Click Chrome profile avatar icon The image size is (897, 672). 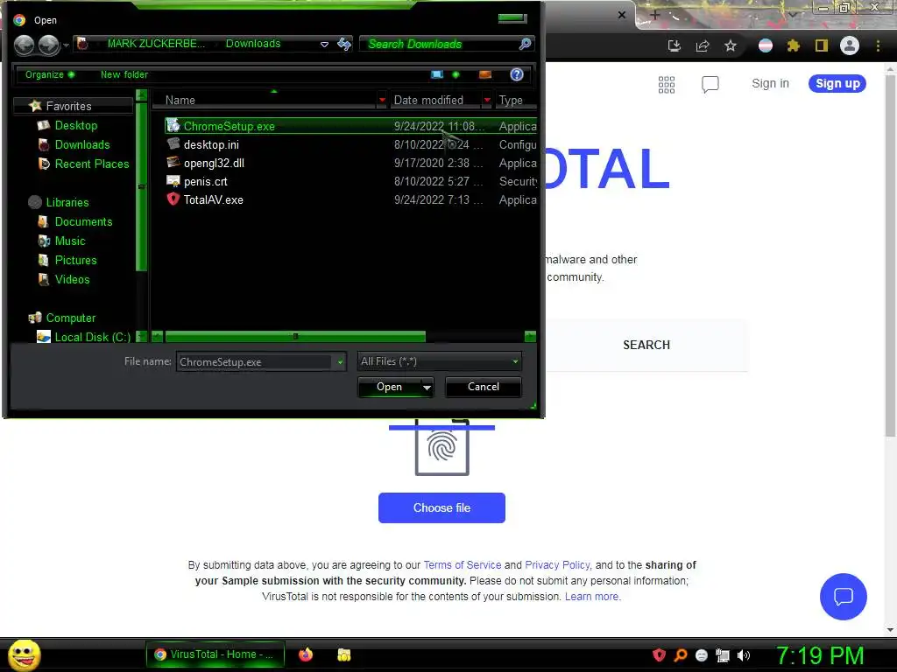(x=850, y=45)
